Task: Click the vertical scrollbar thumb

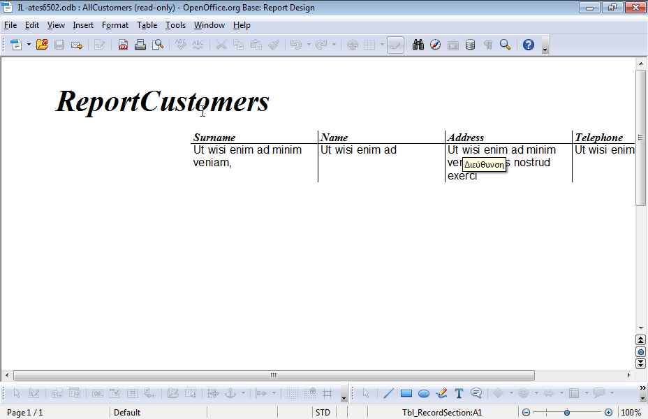Action: tap(640, 138)
